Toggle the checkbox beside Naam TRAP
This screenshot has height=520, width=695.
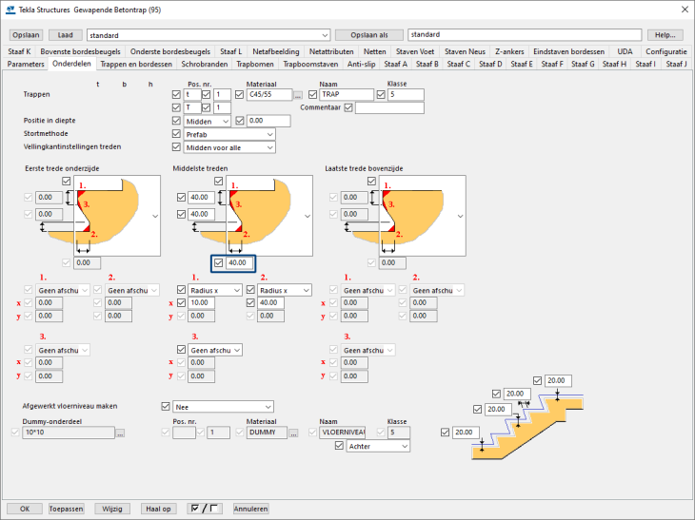313,95
